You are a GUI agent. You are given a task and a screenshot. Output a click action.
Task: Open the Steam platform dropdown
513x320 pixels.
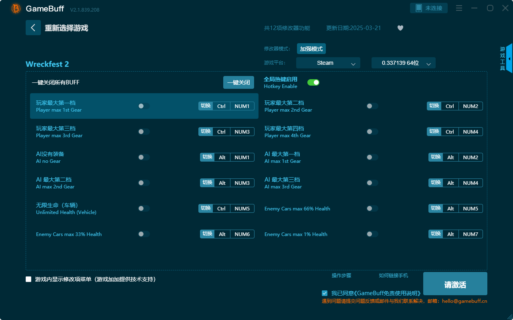coord(328,63)
